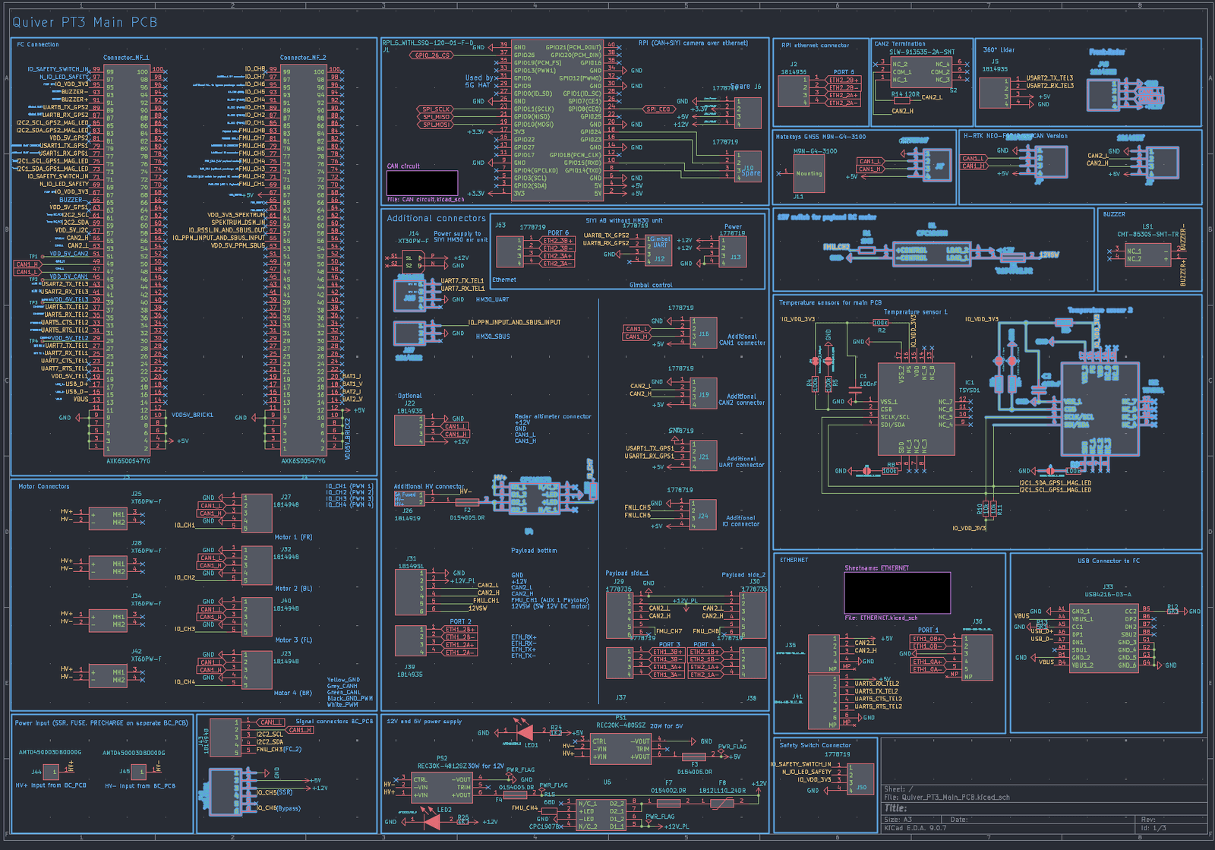Select the LS1 buzzer symbol
The width and height of the screenshot is (1215, 850).
coord(1148,255)
